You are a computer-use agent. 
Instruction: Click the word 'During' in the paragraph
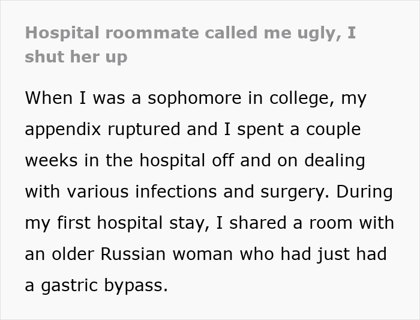364,193
